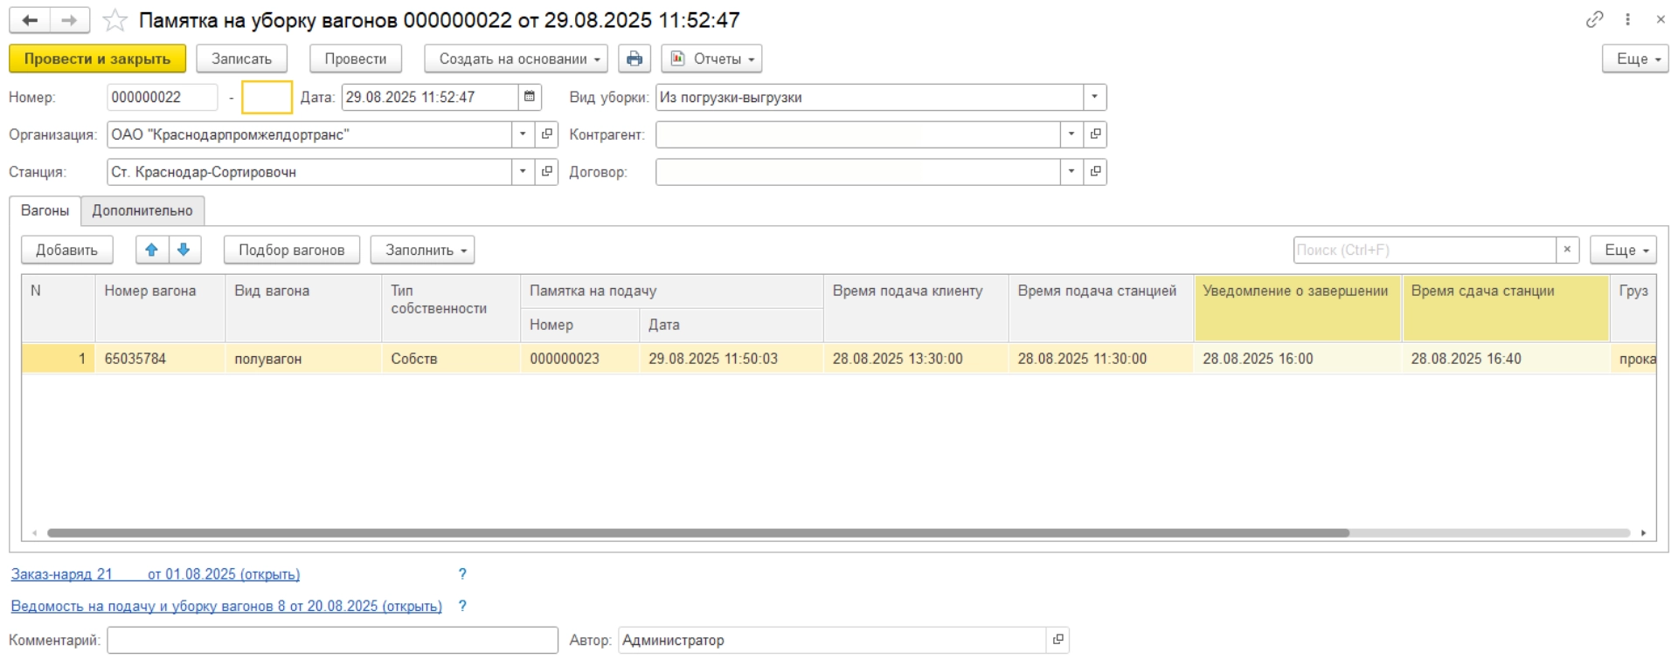
Task: Add document to favorites with star icon
Action: [114, 20]
